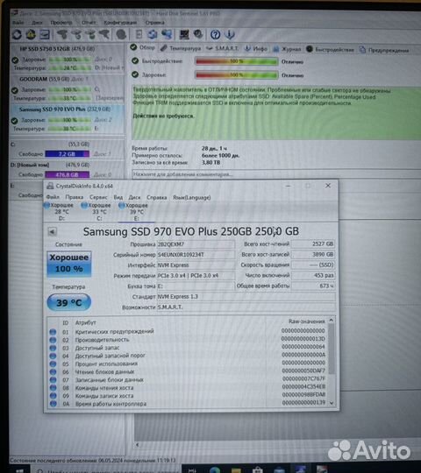421x473 pixels.
Task: Switch to the S.M.A.R.T. tab
Action: point(222,48)
